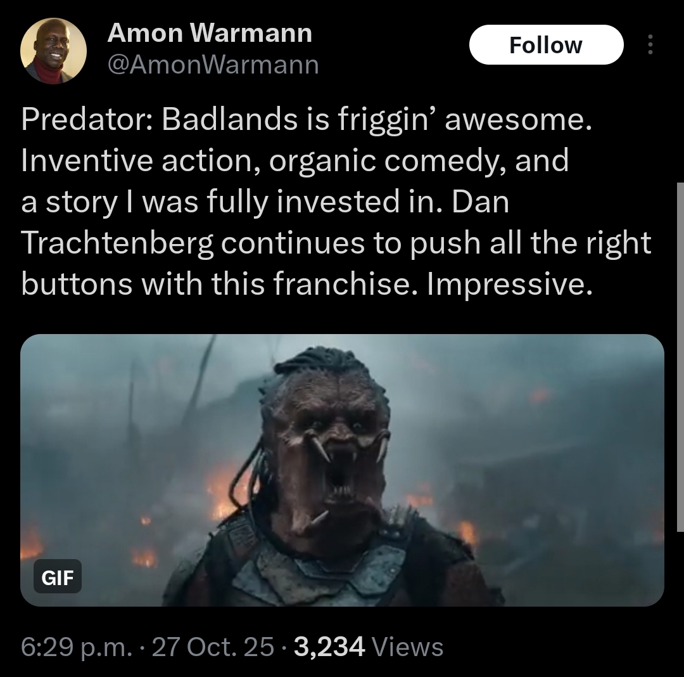
Task: Click the 27 Oct. 25 date
Action: (213, 647)
